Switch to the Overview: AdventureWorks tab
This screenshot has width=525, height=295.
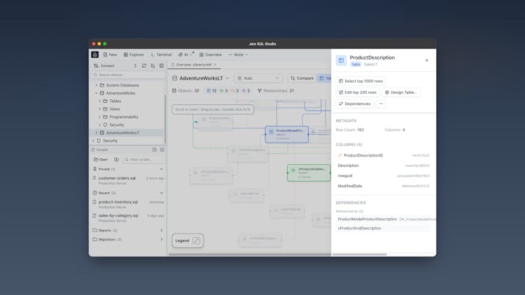tap(193, 65)
